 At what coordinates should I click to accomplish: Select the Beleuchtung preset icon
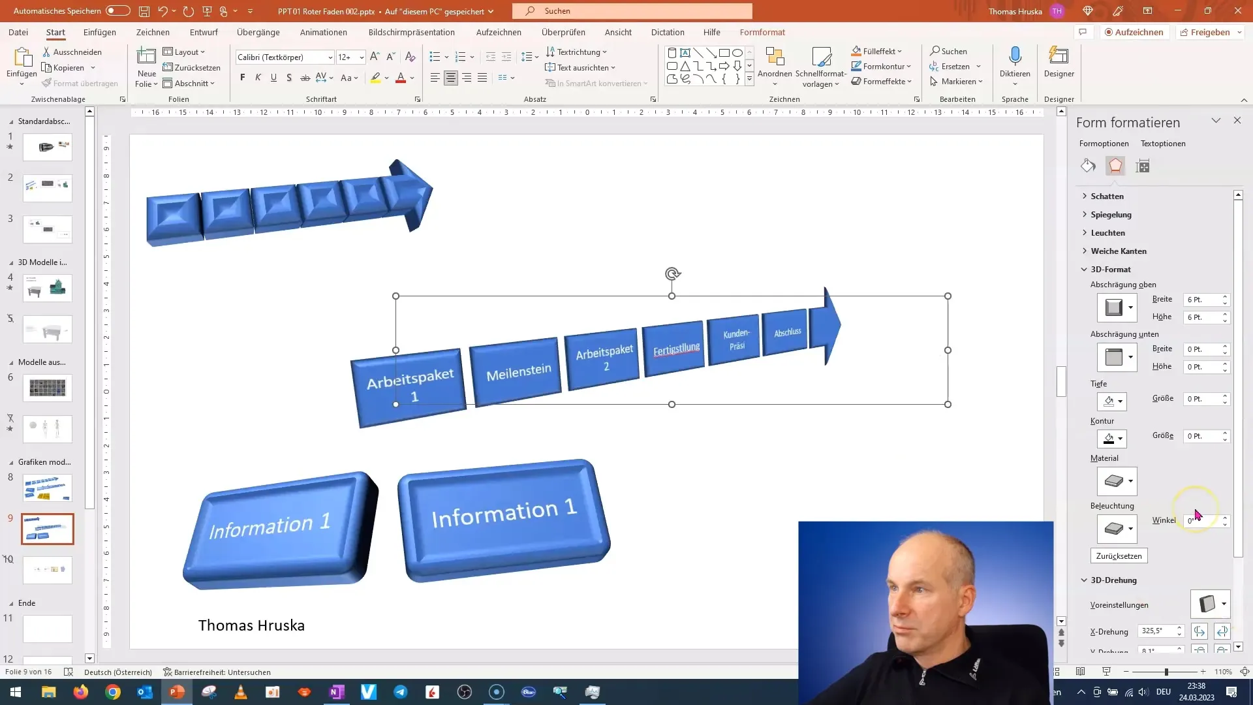1115,527
